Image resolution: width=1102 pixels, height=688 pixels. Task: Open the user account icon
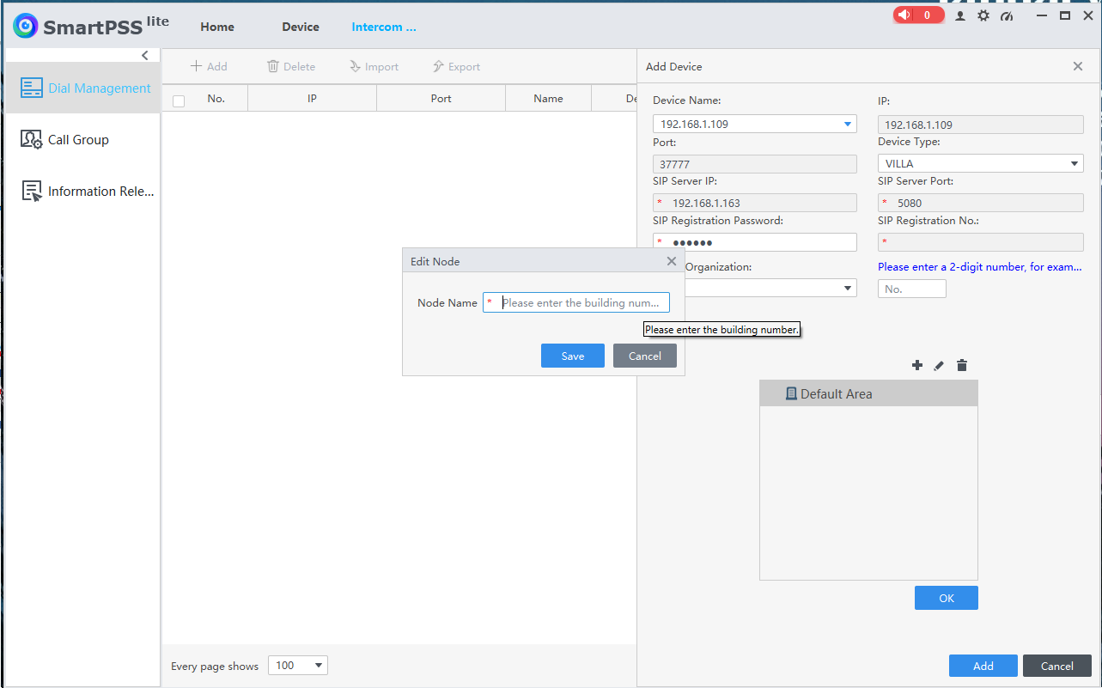[960, 15]
